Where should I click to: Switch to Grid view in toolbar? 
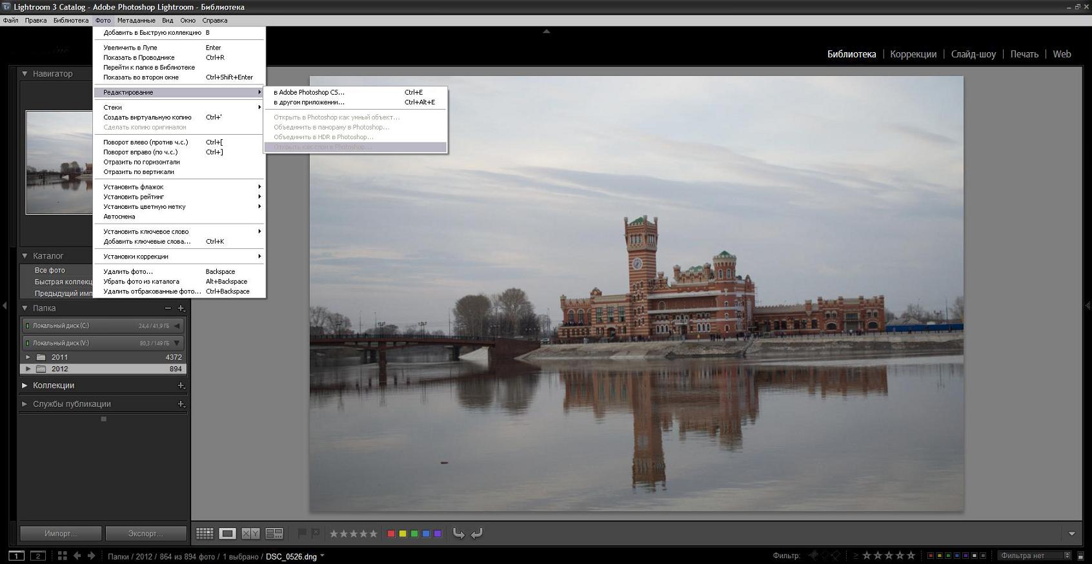tap(205, 533)
